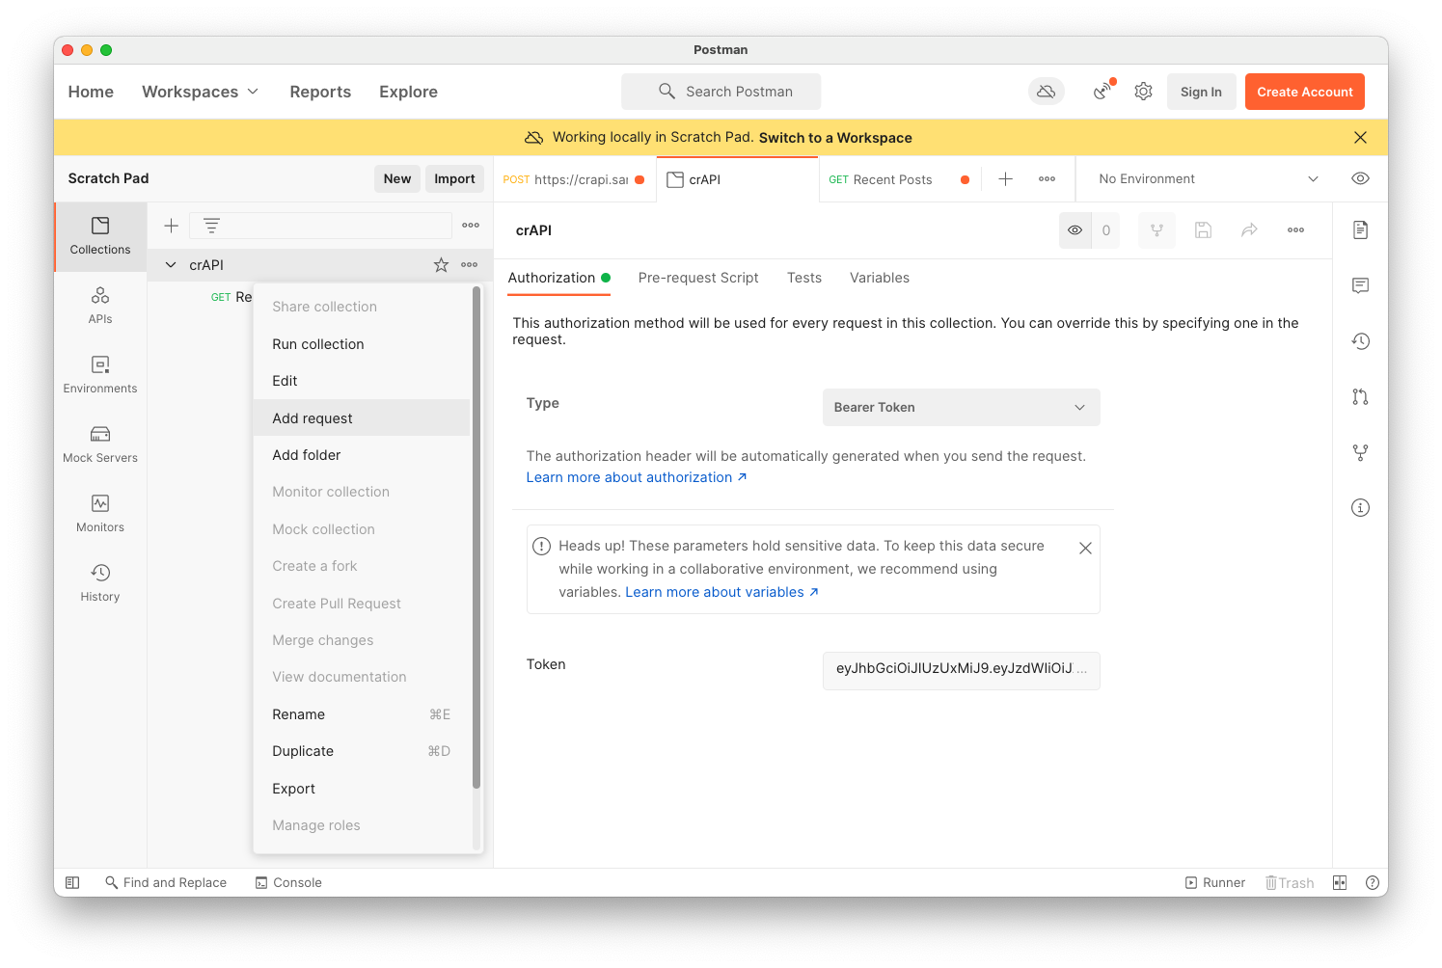1442x968 pixels.
Task: Toggle the watch collection eye button
Action: [1075, 230]
